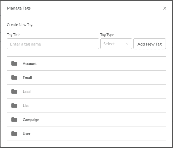Screen dimensions: 173x148
Task: Click the folder icon beside List
Action: point(14,106)
